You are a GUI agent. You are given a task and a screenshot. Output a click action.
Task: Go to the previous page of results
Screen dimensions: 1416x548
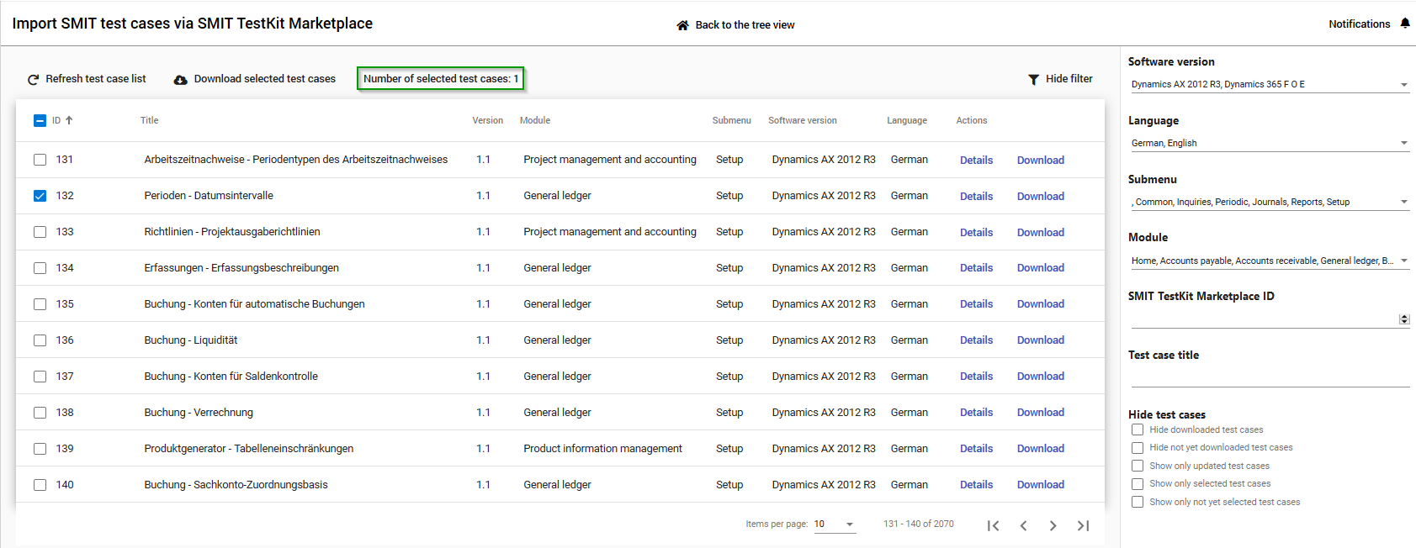(x=1023, y=525)
